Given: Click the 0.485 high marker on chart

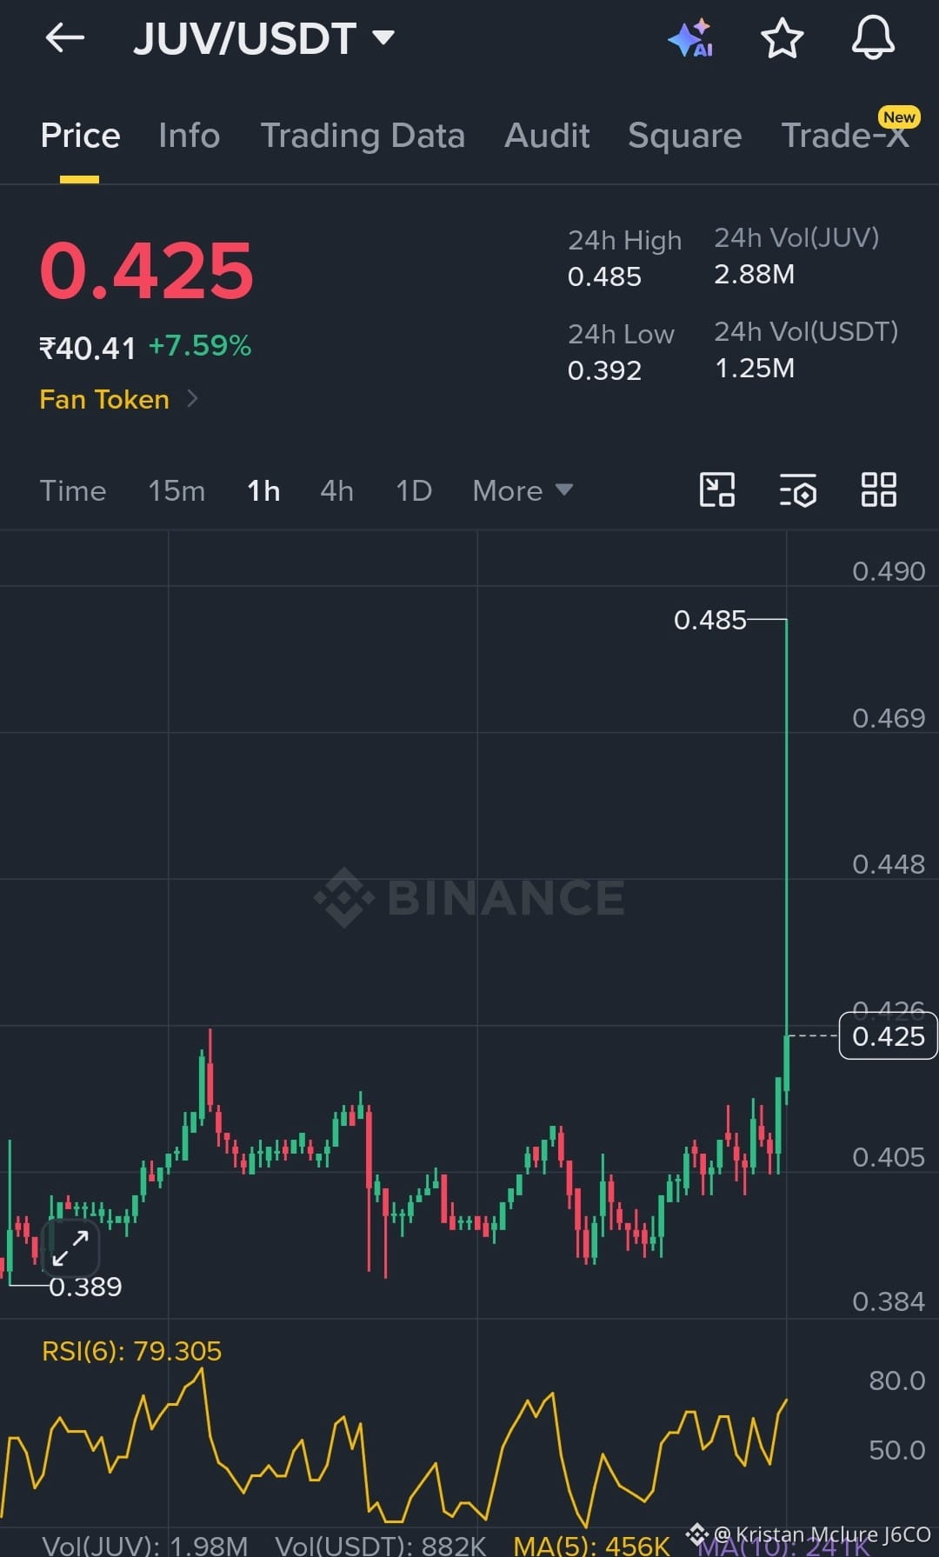Looking at the screenshot, I should click(709, 620).
